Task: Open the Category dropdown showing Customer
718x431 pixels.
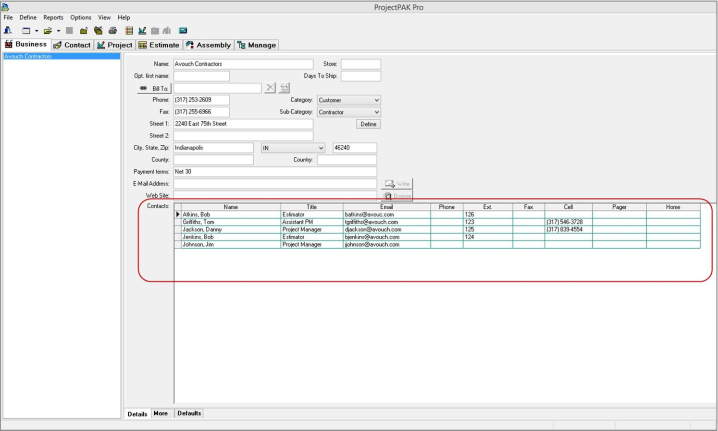Action: (x=376, y=100)
